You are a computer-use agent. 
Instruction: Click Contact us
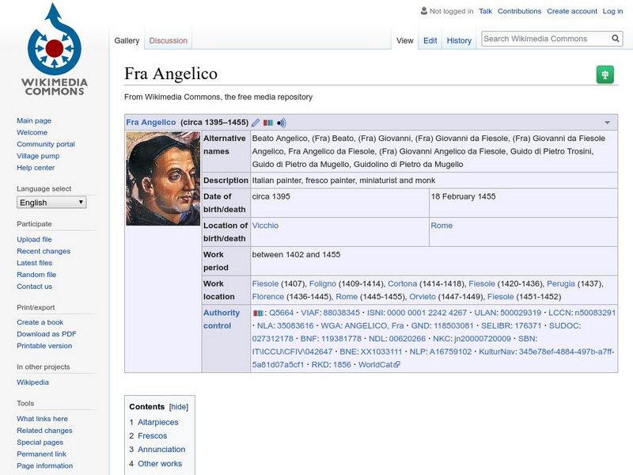pos(34,287)
